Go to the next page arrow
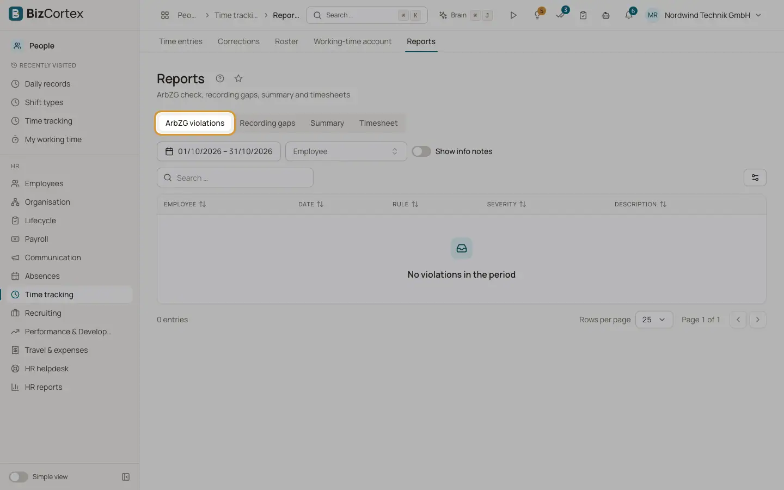 pos(758,320)
